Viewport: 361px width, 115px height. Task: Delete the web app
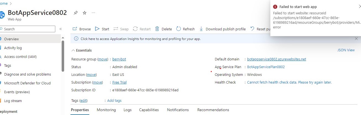163,29
